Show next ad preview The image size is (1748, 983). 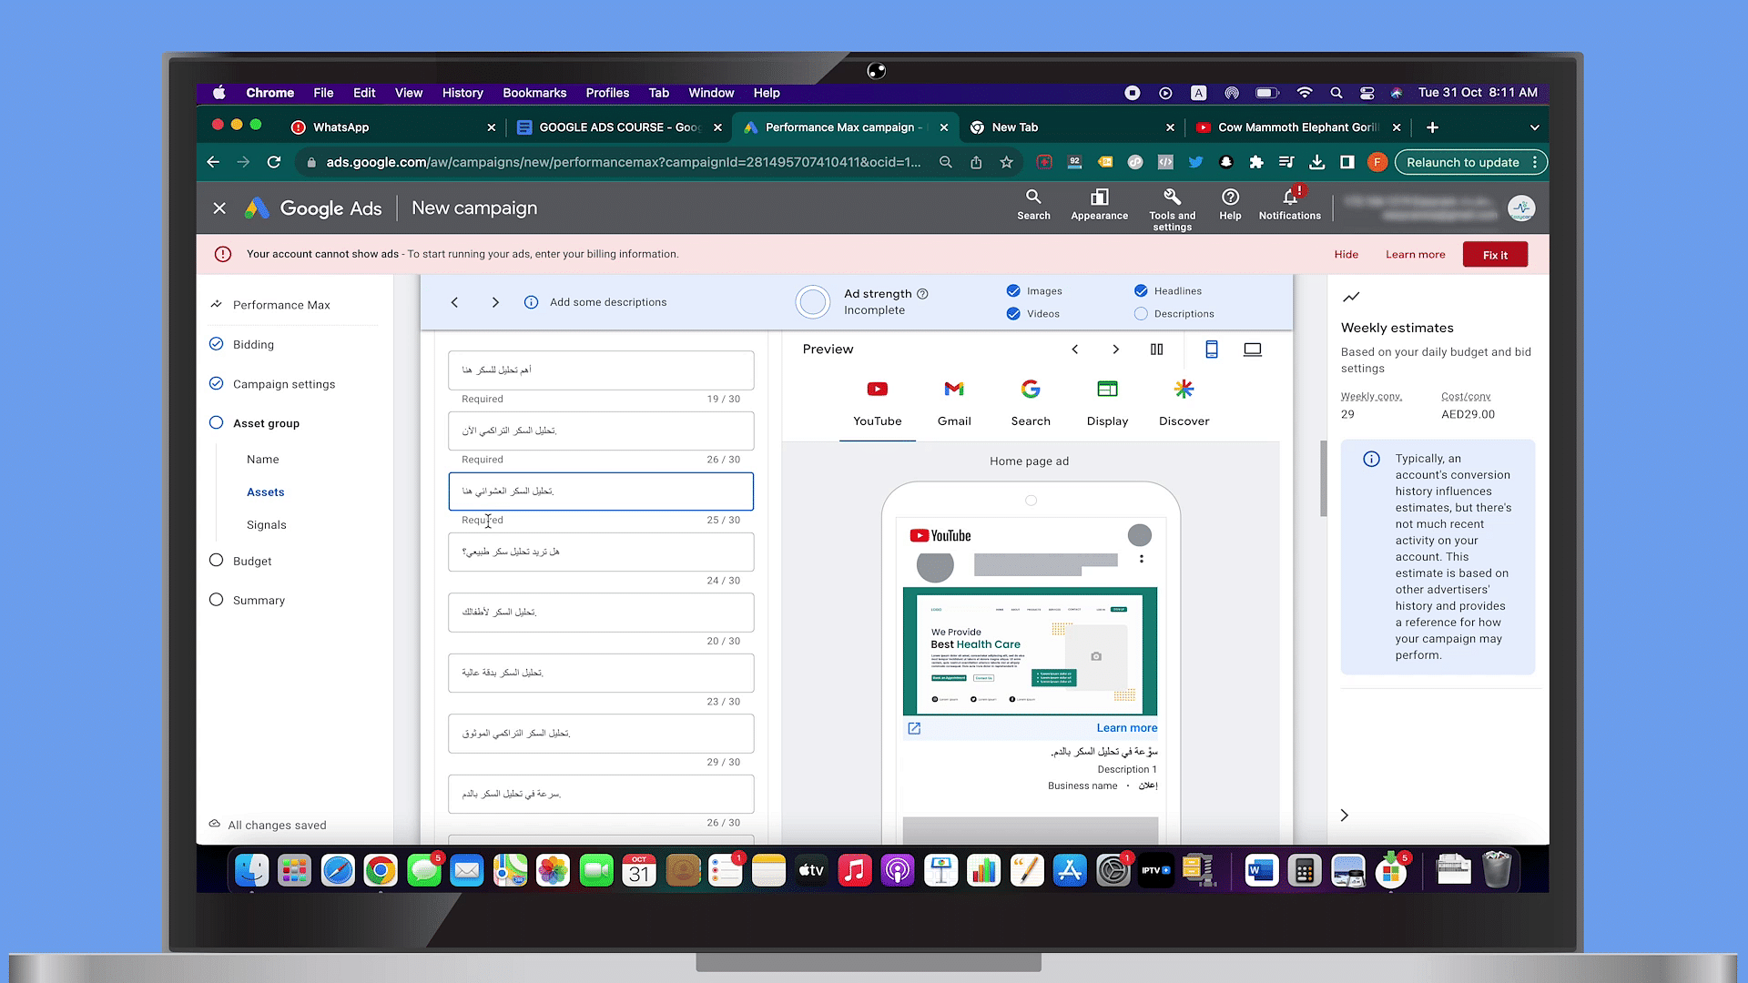tap(1116, 350)
